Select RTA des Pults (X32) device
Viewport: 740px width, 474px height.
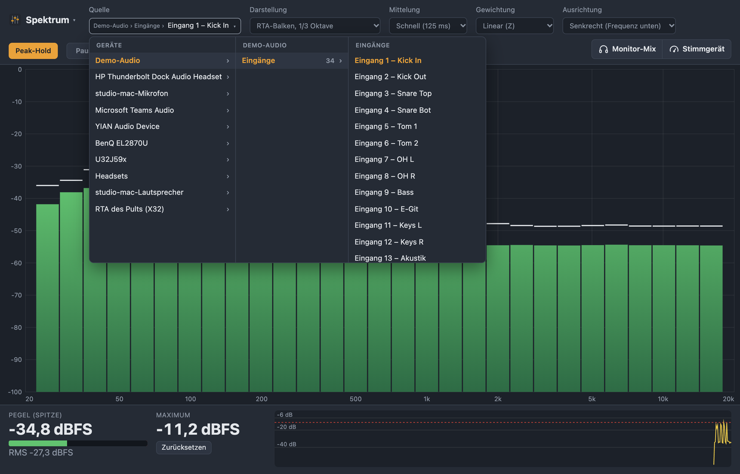point(162,209)
